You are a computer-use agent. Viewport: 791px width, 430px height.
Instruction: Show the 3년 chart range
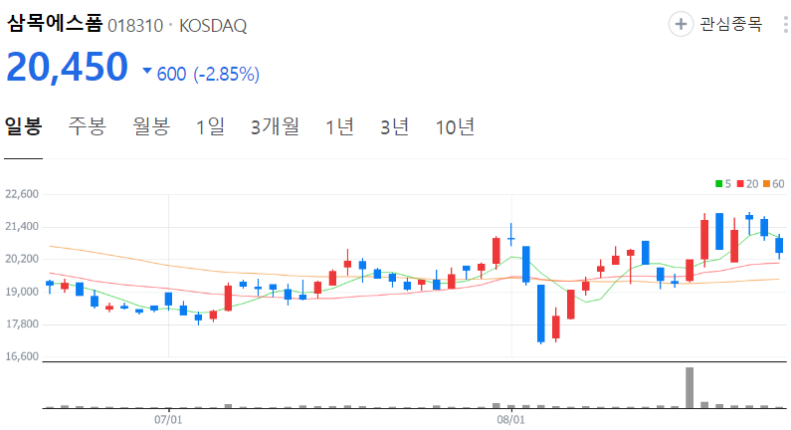[394, 126]
